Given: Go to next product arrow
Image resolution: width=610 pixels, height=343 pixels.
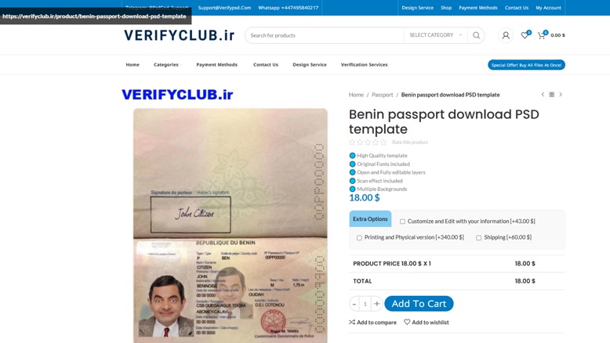Looking at the screenshot, I should point(561,95).
